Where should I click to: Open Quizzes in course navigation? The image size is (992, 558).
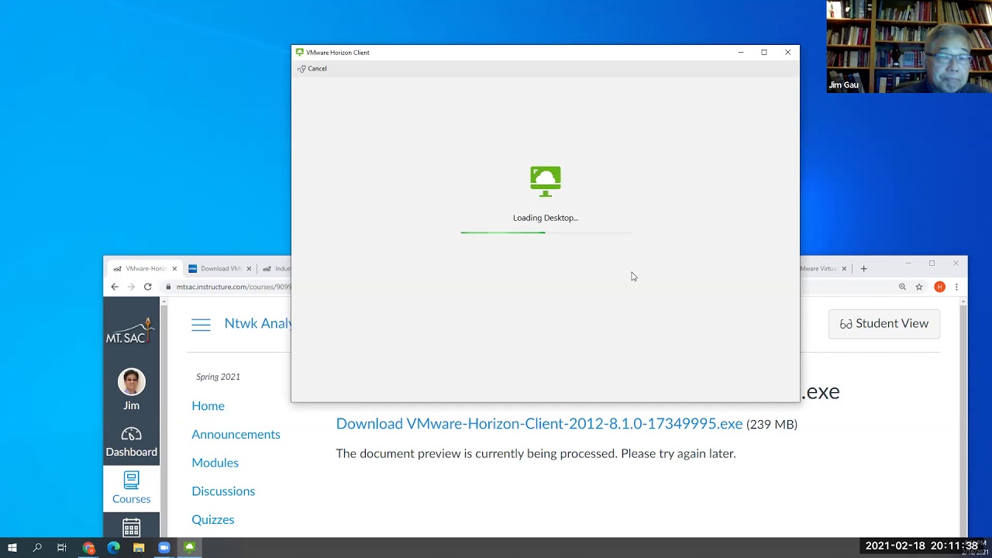(x=212, y=520)
